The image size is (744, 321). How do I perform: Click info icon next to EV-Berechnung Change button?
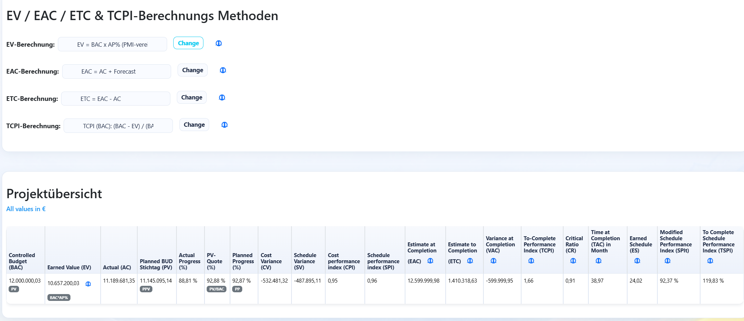click(x=219, y=43)
